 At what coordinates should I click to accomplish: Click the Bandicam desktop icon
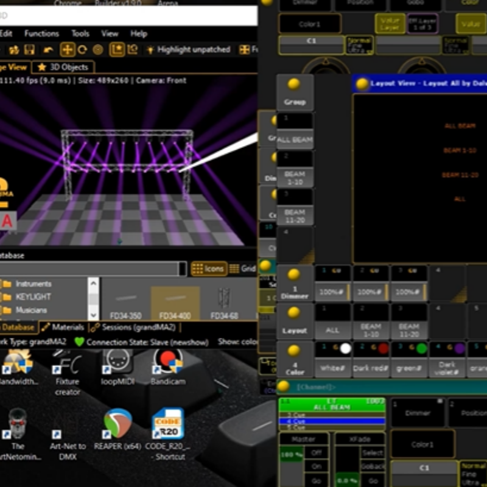[167, 366]
